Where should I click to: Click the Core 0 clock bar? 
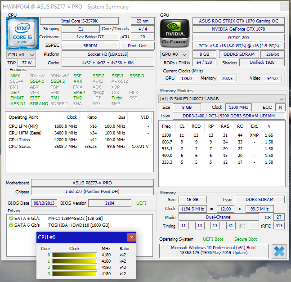[x=74, y=255]
